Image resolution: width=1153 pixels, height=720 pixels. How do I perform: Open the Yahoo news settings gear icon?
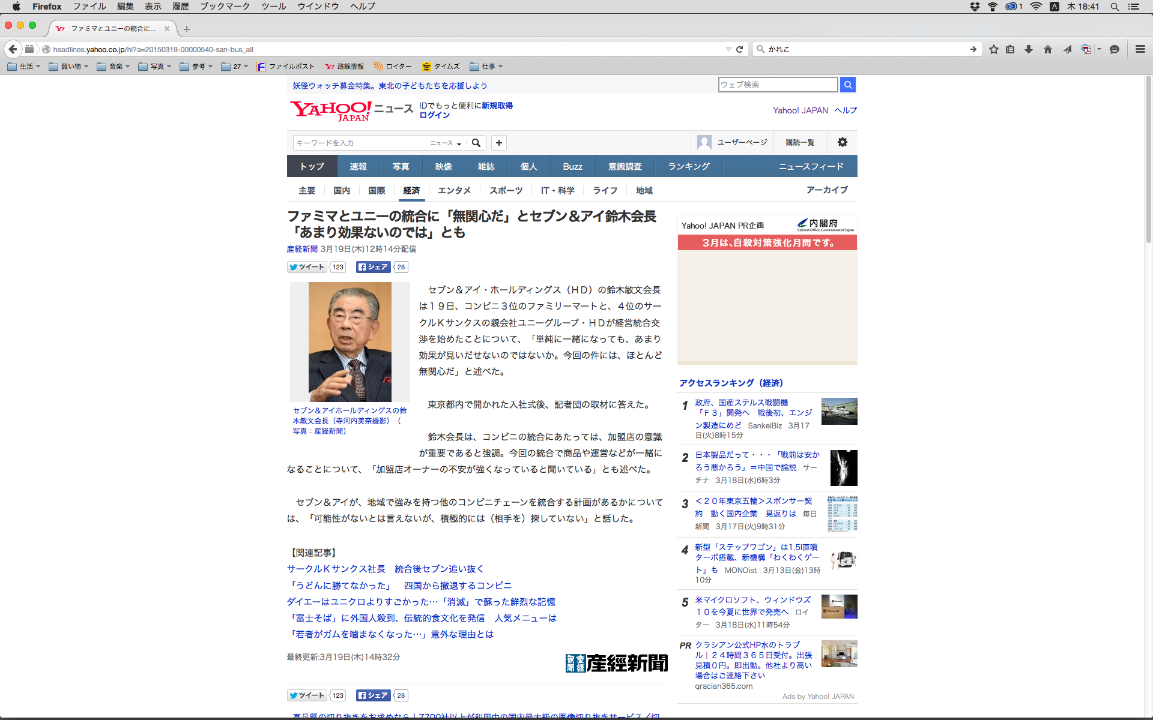[843, 142]
